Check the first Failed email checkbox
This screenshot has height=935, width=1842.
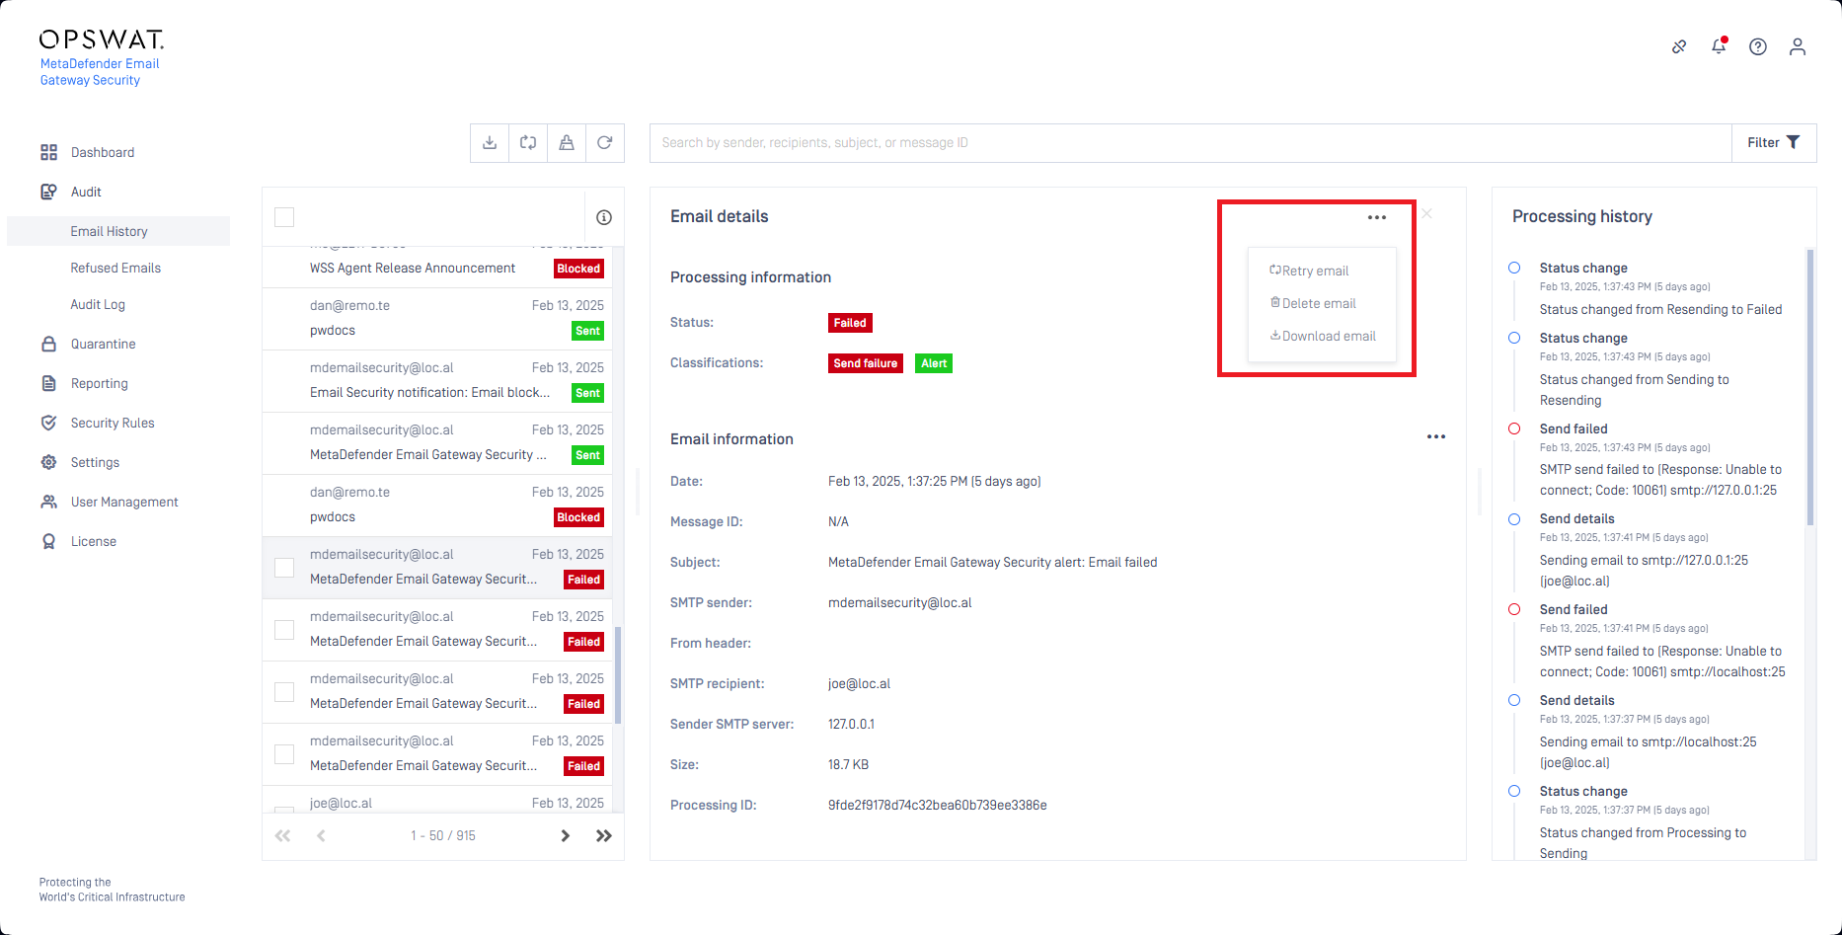coord(284,568)
